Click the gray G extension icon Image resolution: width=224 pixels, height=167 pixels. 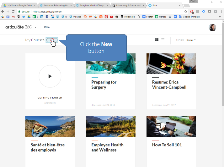click(198, 12)
